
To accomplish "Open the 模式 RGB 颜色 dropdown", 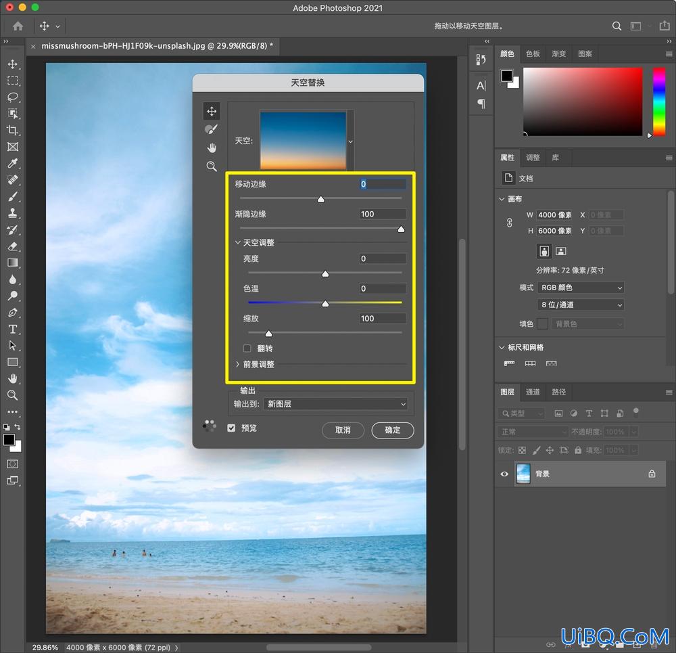I will pyautogui.click(x=580, y=288).
